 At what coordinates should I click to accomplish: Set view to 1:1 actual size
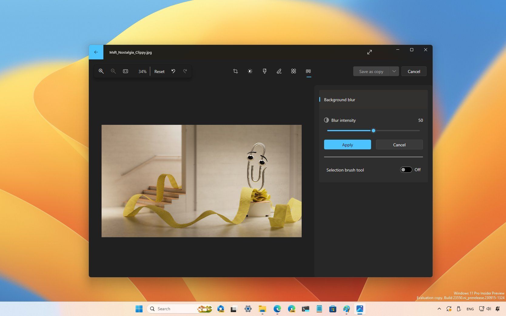pos(125,71)
